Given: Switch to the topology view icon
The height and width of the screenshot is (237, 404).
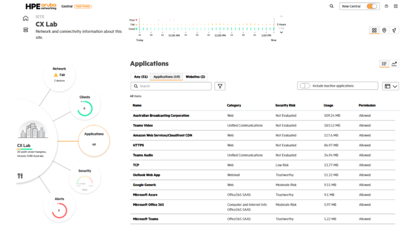Looking at the screenshot, I should (394, 30).
